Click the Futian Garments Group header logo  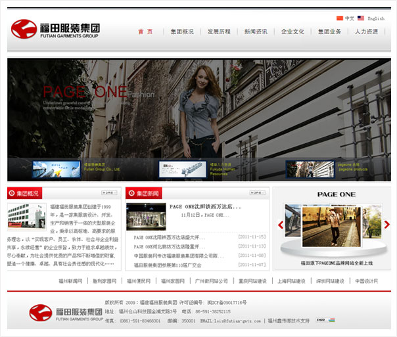point(55,29)
